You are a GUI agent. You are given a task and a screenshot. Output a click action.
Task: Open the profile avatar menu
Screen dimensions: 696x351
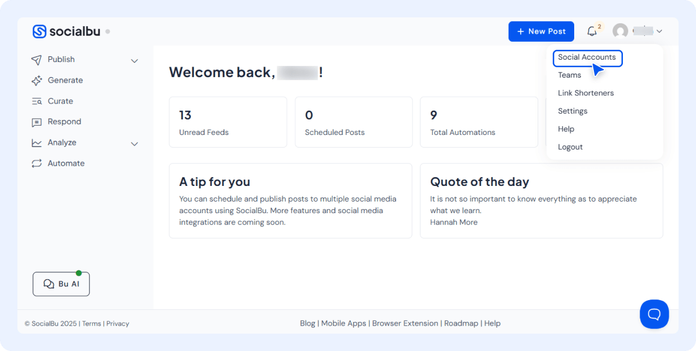pyautogui.click(x=620, y=31)
